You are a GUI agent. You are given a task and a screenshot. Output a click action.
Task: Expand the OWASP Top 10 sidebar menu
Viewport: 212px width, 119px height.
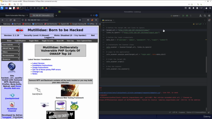pos(11,48)
